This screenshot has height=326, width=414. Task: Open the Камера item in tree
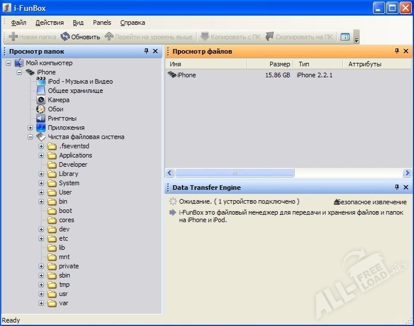tap(58, 100)
